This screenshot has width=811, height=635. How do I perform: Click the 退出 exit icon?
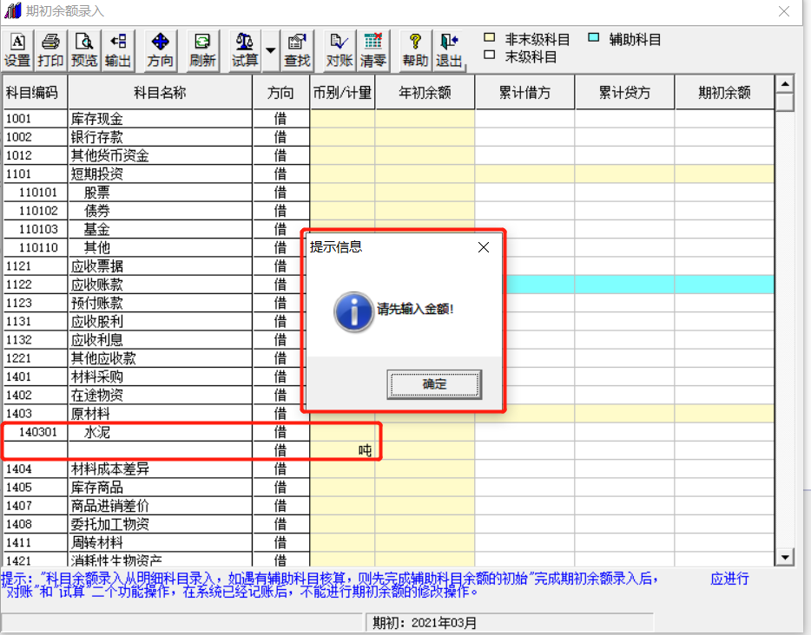pos(448,50)
